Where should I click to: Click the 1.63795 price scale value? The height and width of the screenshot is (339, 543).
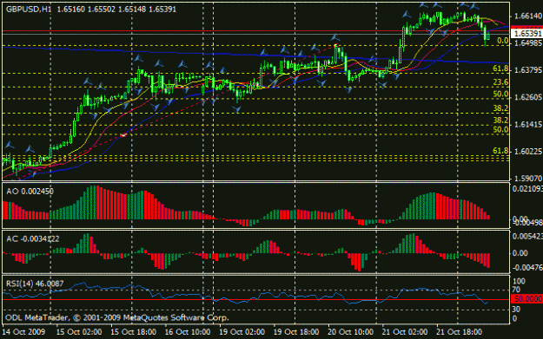coord(528,70)
